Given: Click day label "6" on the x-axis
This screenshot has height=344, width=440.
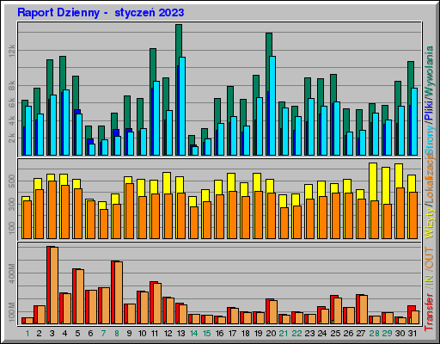Looking at the screenshot, I should [90, 334].
